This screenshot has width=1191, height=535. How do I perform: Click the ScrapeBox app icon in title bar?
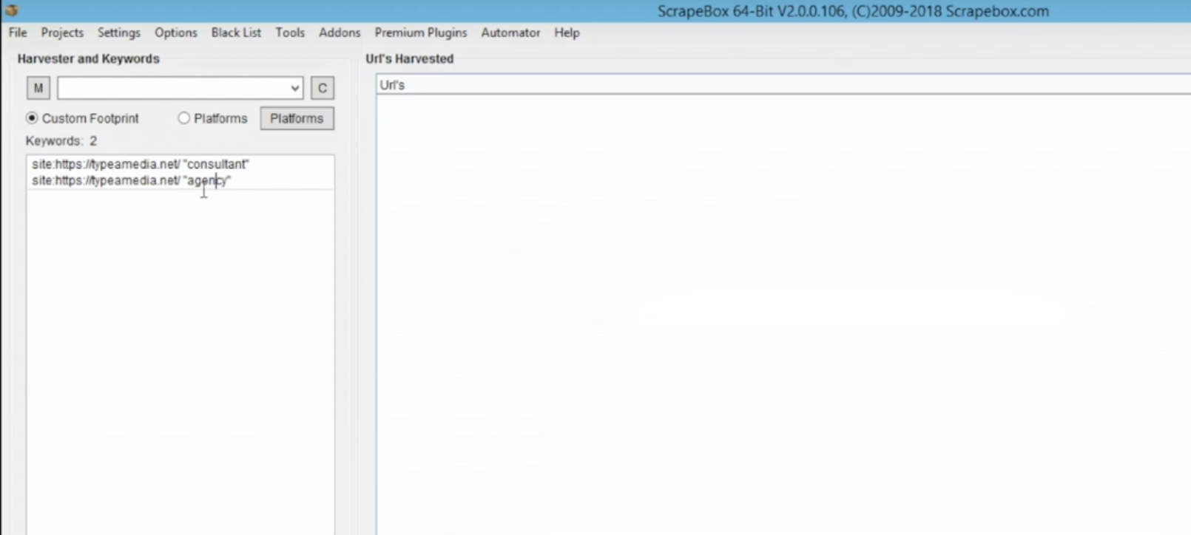(11, 10)
